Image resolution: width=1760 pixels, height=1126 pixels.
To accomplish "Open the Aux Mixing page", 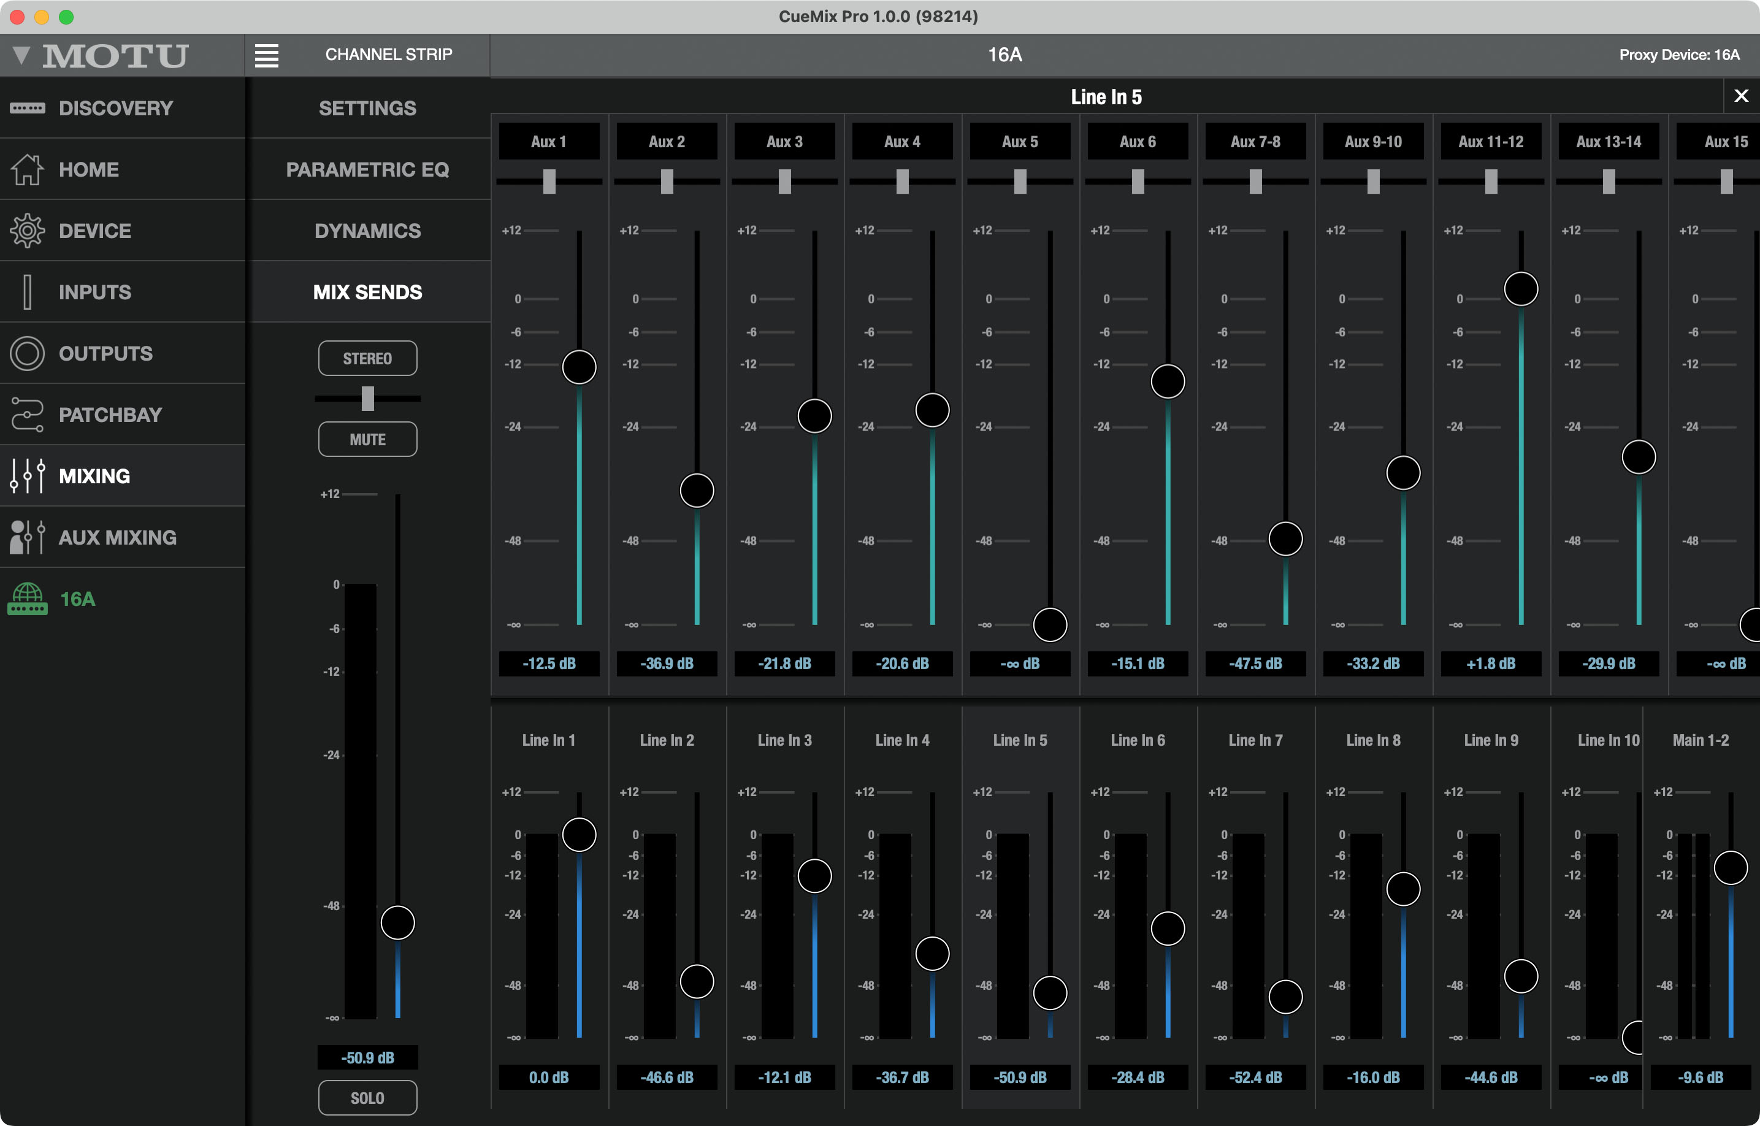I will pyautogui.click(x=122, y=537).
